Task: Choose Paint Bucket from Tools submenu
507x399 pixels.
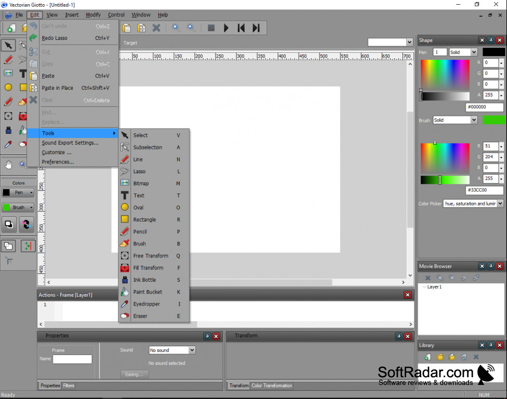Action: 154,292
